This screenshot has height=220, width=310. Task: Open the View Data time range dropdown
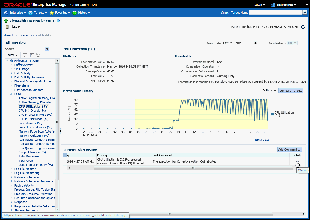(255, 43)
